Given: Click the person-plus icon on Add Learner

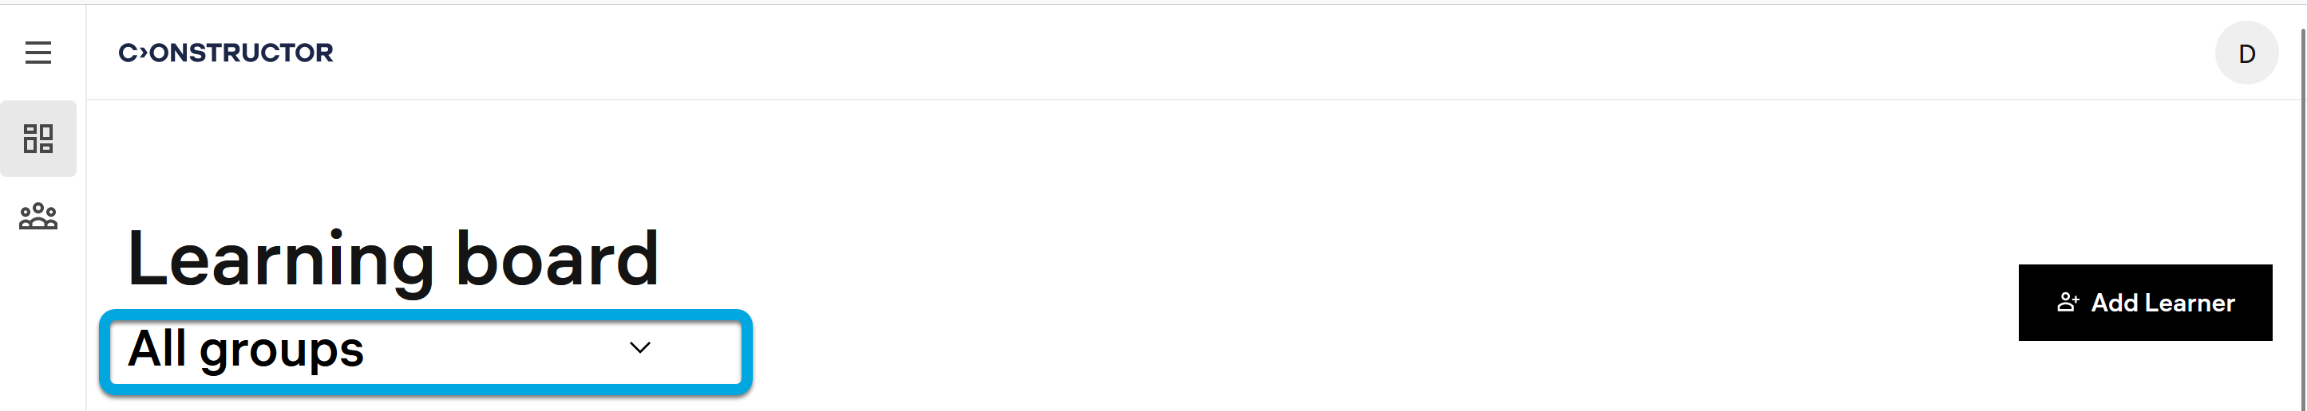Looking at the screenshot, I should pos(2067,303).
